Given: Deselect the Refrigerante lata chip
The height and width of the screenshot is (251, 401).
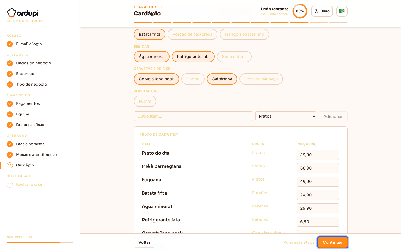Looking at the screenshot, I should [193, 57].
